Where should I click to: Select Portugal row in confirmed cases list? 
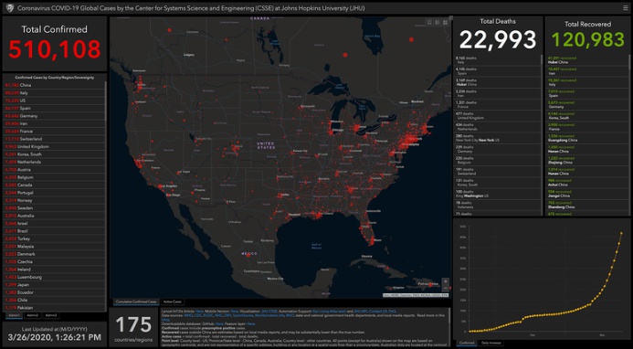point(54,193)
